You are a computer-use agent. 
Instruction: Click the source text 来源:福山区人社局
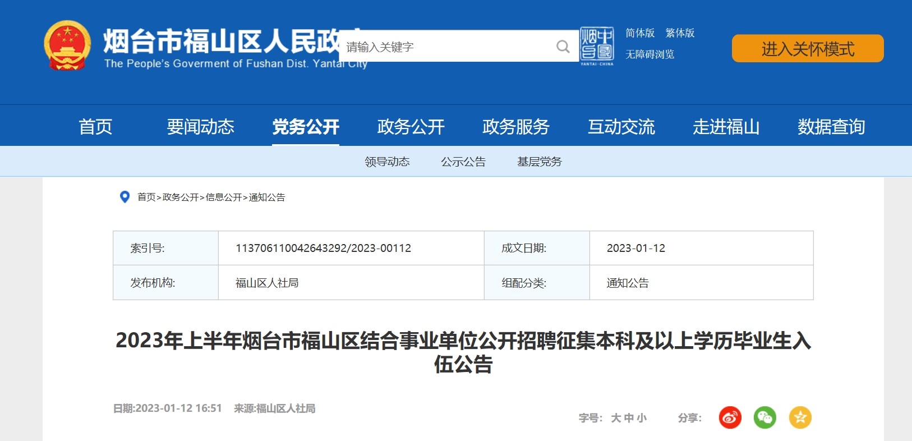(x=275, y=408)
